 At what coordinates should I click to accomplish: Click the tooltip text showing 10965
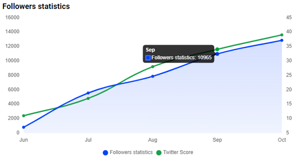click(x=182, y=58)
